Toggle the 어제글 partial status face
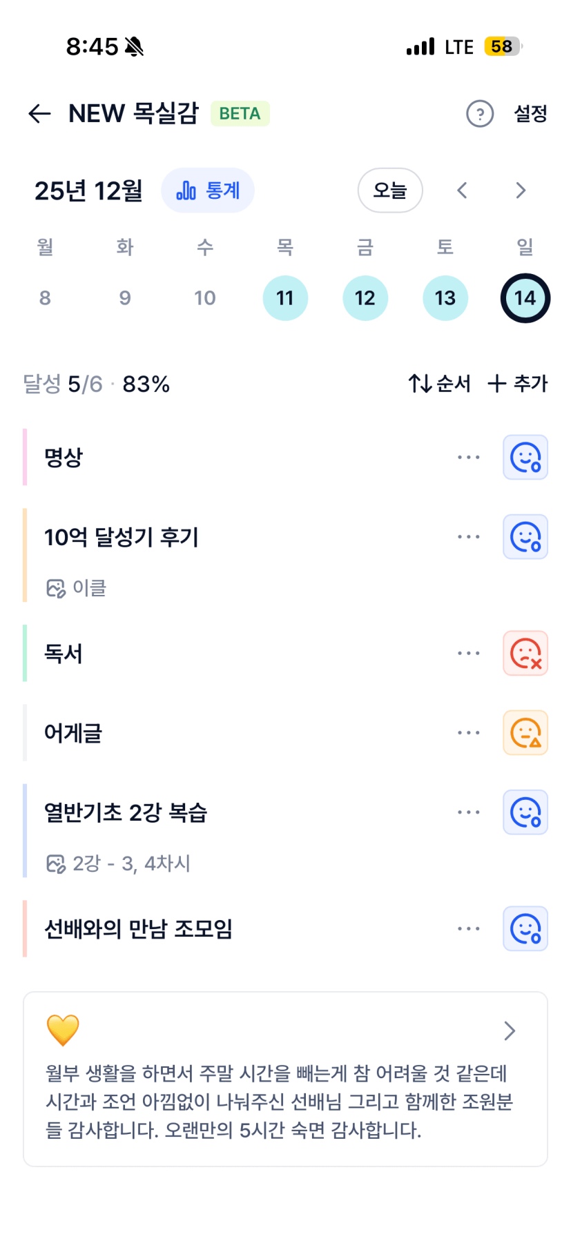571x1241 pixels. (525, 732)
